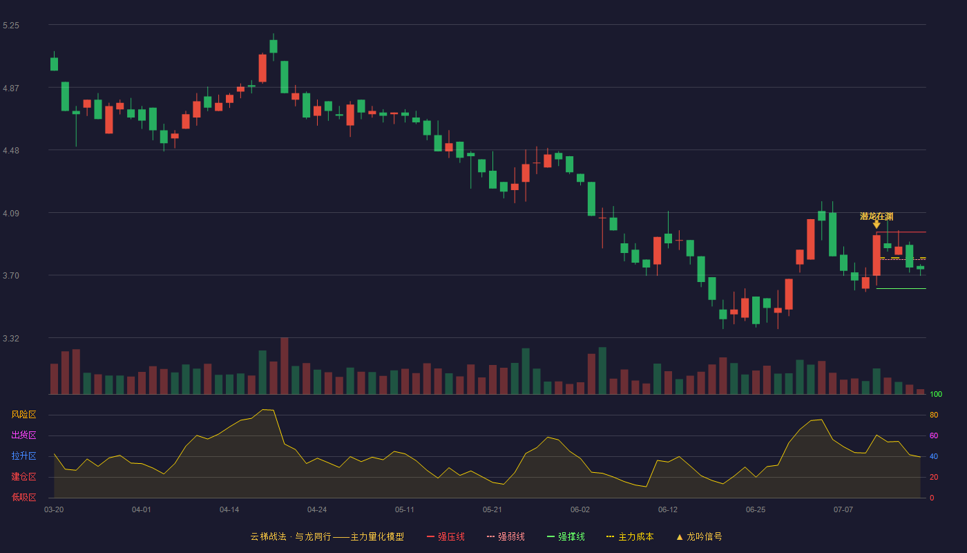Select the 风险区 indicator label
The height and width of the screenshot is (553, 967).
(23, 415)
